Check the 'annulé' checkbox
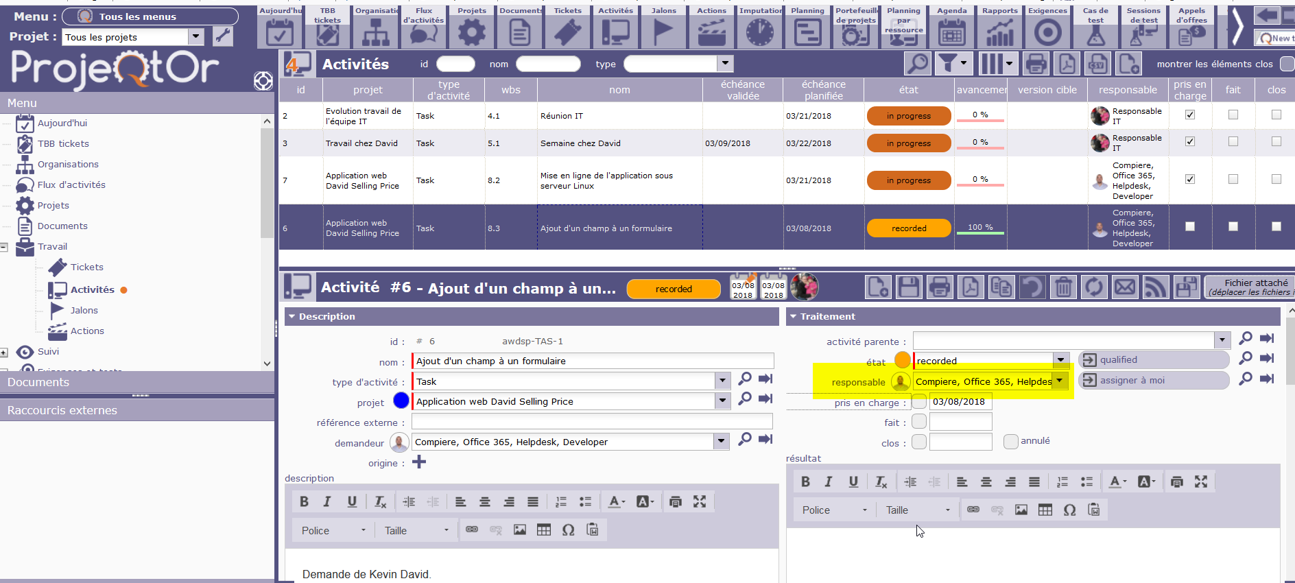The width and height of the screenshot is (1295, 583). pos(1010,441)
